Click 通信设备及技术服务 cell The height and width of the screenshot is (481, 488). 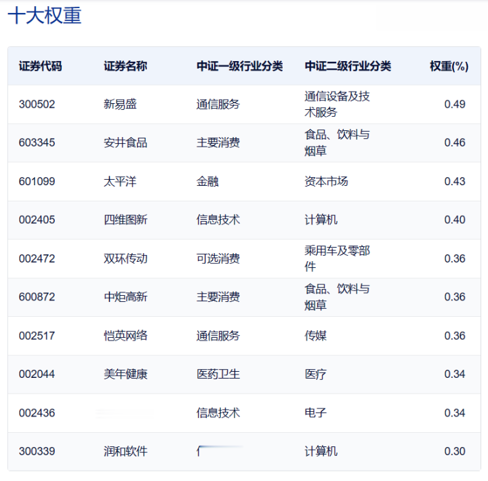pos(337,104)
